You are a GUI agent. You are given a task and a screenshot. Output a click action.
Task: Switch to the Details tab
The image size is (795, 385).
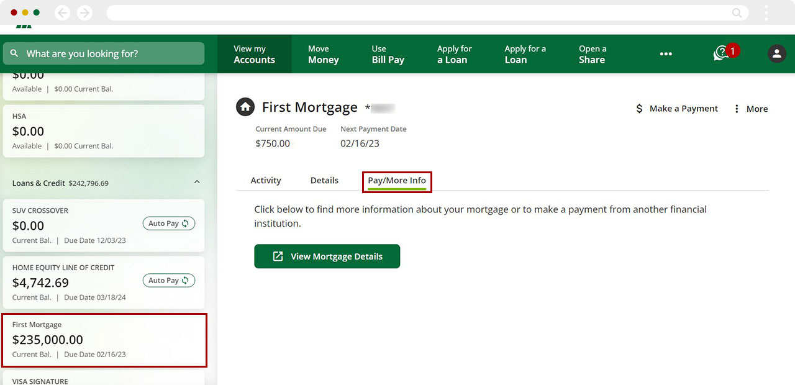click(324, 180)
